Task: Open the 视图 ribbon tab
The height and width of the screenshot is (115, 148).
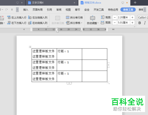Action: click(x=68, y=10)
